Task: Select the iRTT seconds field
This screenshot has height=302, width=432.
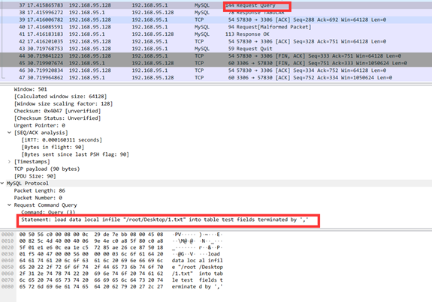Action: tap(62, 140)
